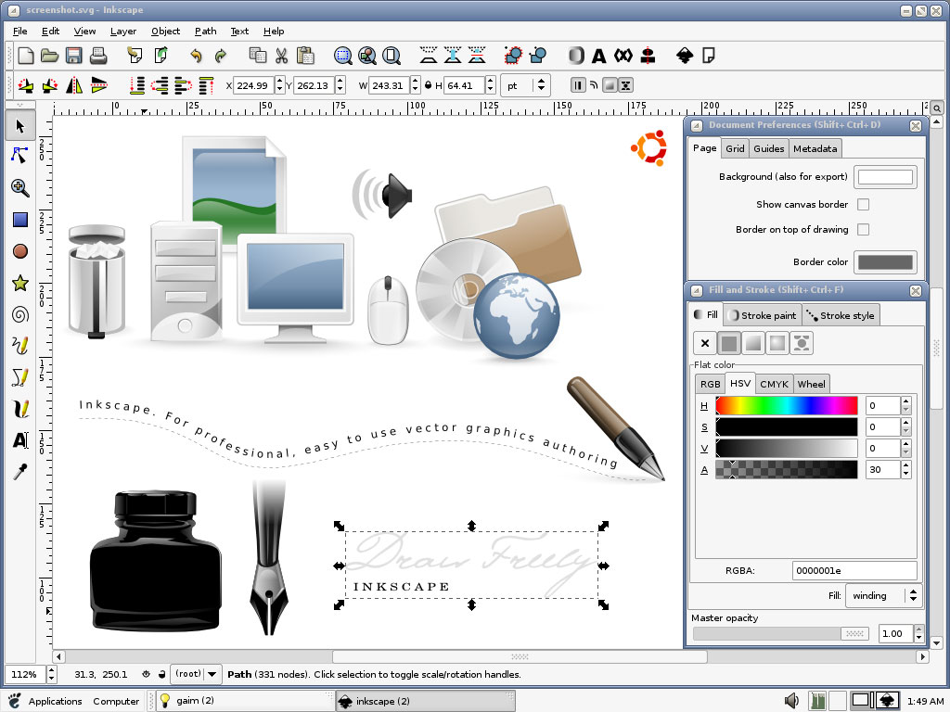Screen dimensions: 950x712
Task: Click the X position spinner arrows
Action: point(279,85)
